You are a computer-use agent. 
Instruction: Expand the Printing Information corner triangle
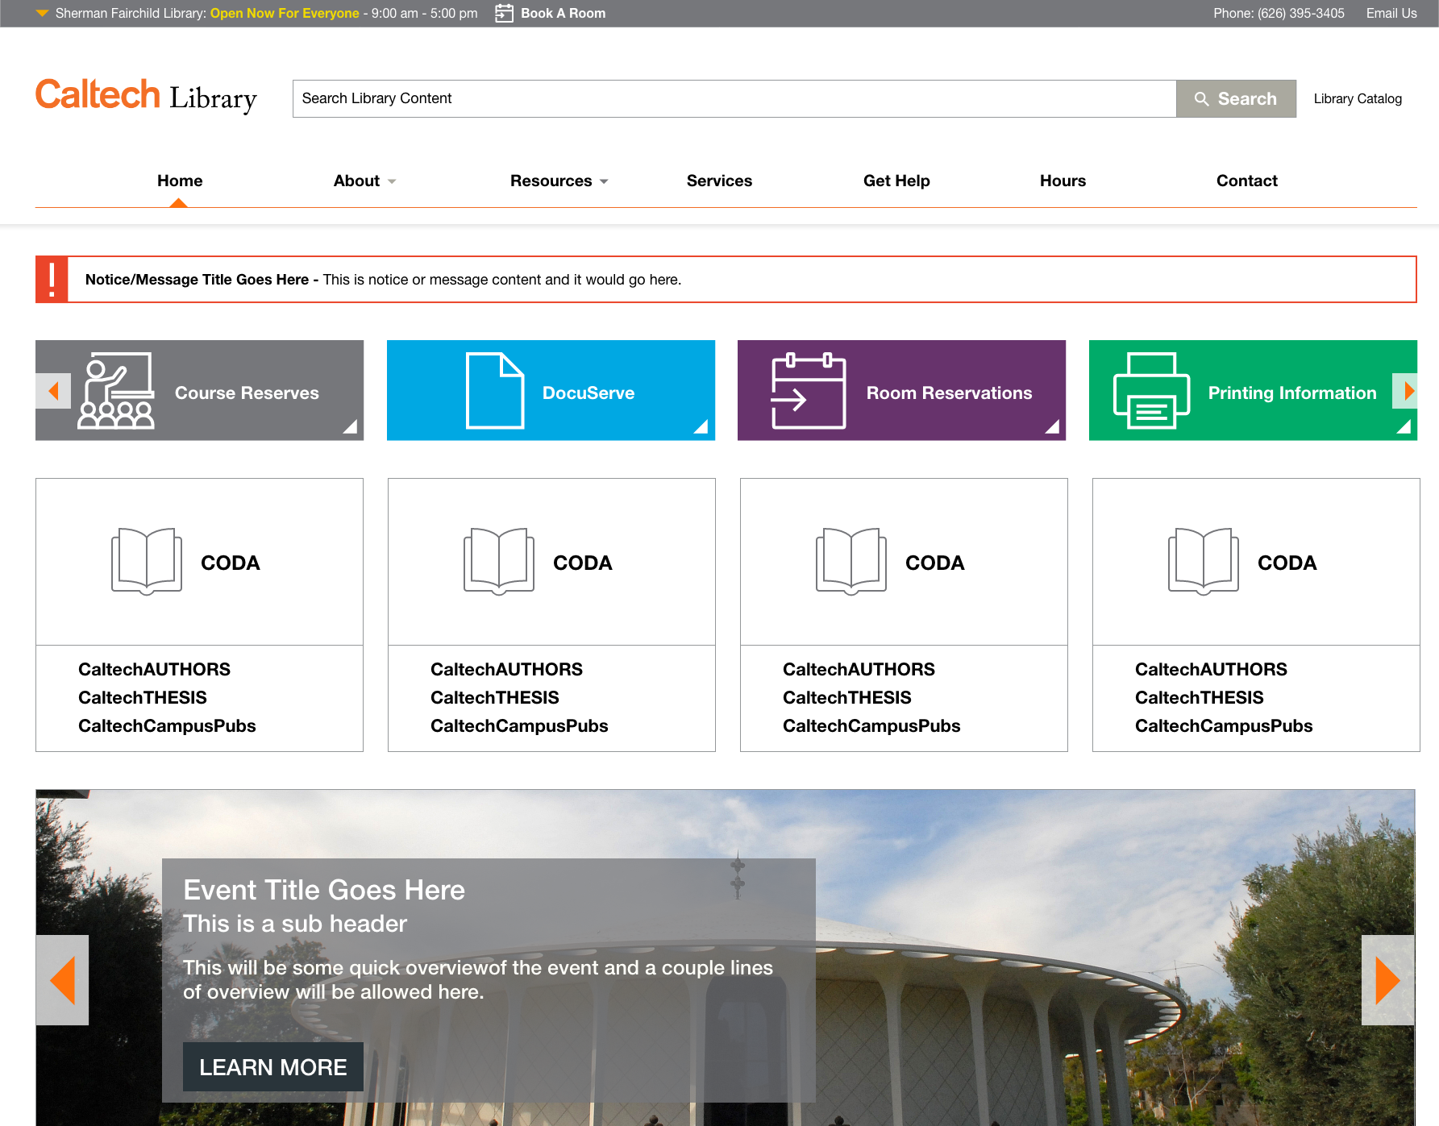[x=1404, y=426]
